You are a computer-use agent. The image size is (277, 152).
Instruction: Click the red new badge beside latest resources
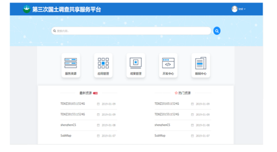(x=95, y=93)
